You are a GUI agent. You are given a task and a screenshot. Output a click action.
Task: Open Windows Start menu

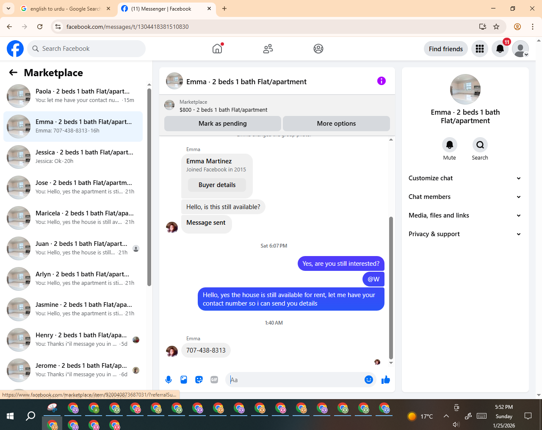click(x=10, y=416)
